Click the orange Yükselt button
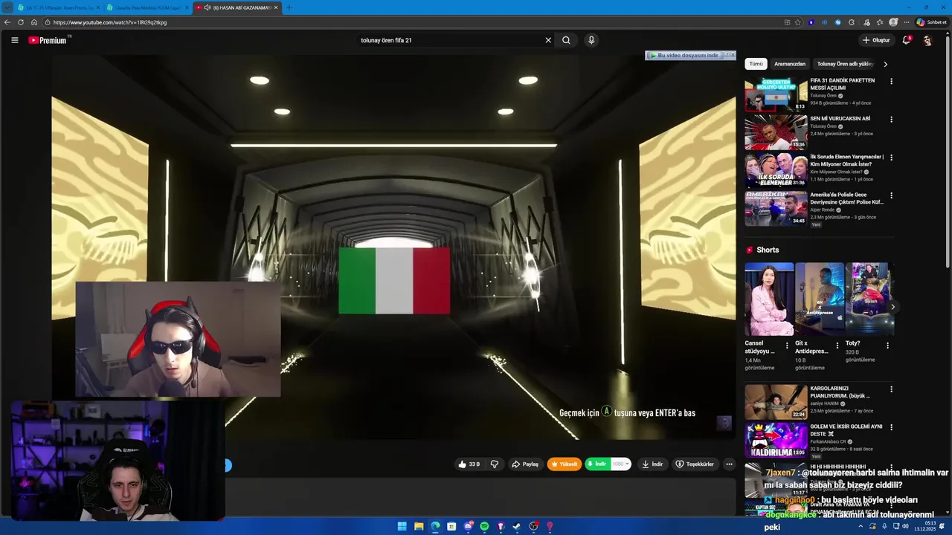 tap(565, 464)
